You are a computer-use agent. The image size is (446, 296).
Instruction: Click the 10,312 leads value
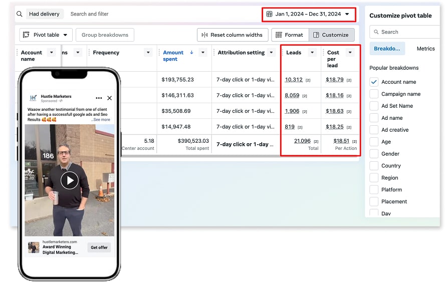[x=294, y=80]
